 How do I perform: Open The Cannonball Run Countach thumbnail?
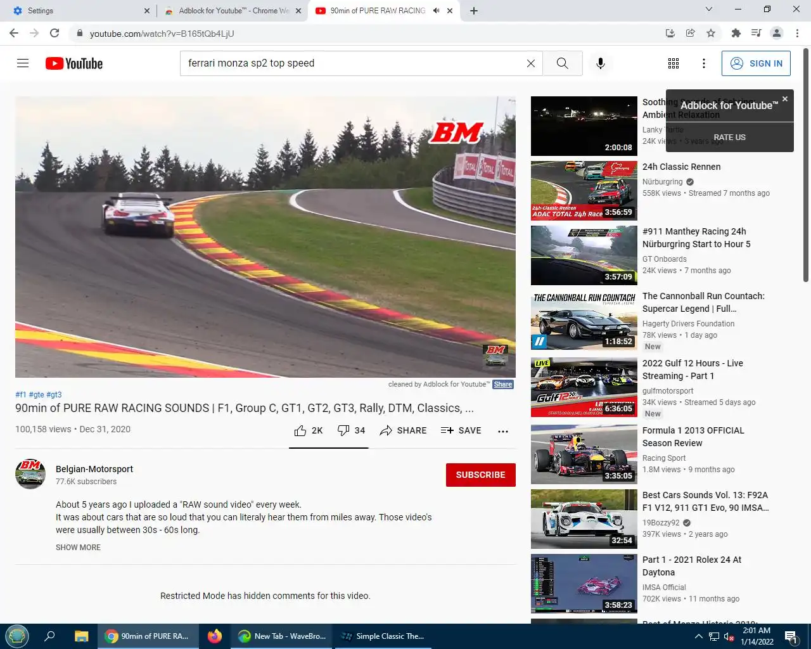pyautogui.click(x=584, y=320)
